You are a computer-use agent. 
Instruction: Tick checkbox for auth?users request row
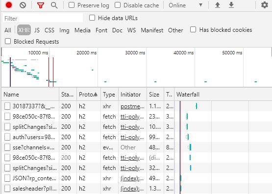[7, 137]
